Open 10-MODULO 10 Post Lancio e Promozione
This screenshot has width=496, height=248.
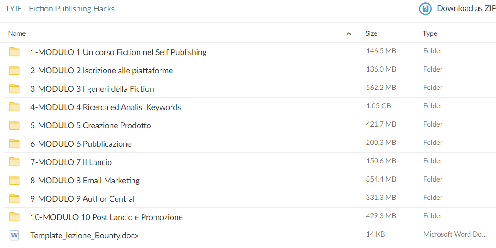(x=107, y=217)
